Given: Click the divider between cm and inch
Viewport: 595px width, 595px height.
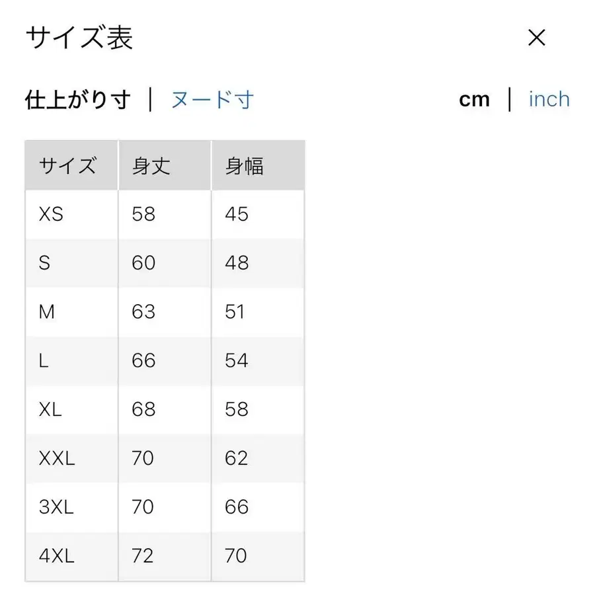Looking at the screenshot, I should point(510,99).
